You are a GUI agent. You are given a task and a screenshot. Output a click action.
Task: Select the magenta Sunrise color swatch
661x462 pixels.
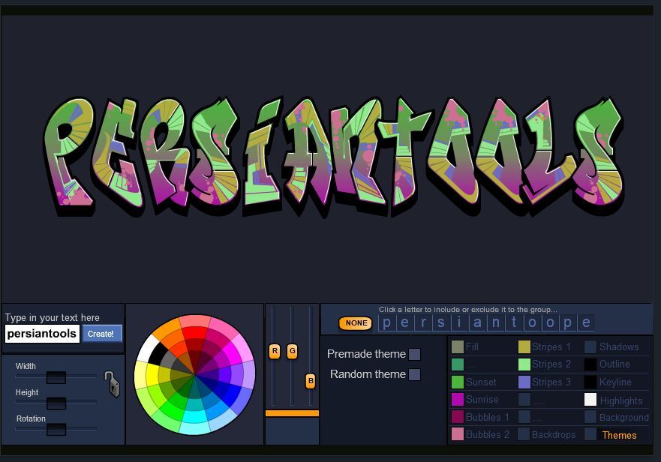pyautogui.click(x=458, y=399)
